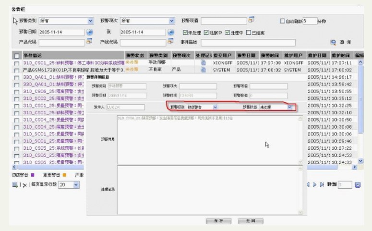Focus the 事件描述 search input field
Image resolution: width=372 pixels, height=231 pixels.
(x=248, y=42)
